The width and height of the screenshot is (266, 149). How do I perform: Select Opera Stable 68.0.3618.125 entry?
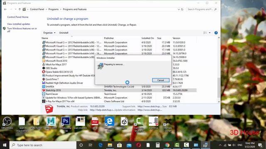point(59,72)
